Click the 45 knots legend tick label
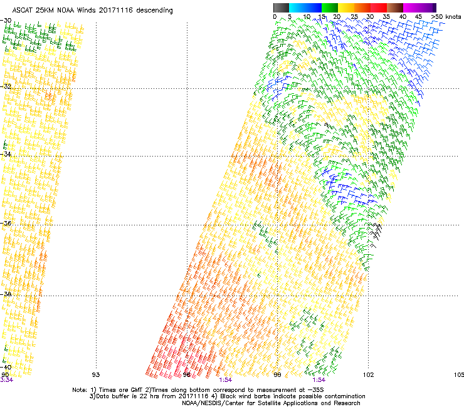Screen dimensions: 464x407 pyautogui.click(x=418, y=17)
